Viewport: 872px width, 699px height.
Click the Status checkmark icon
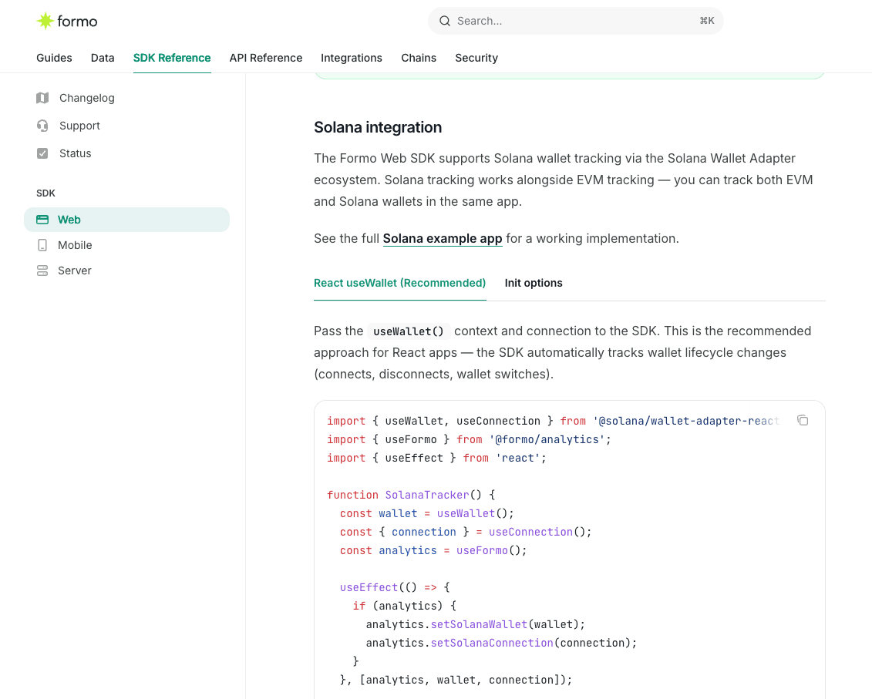42,153
